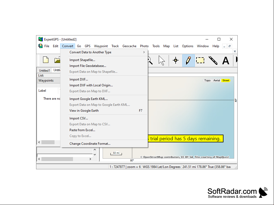Open the Edit menu

point(56,46)
